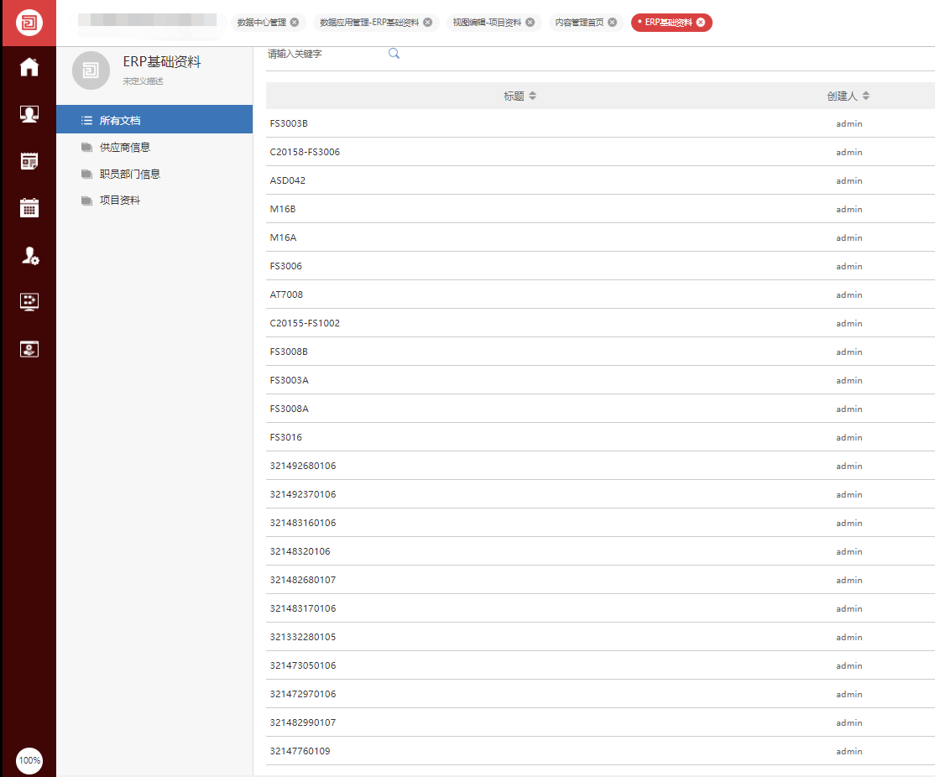Click the search magnifier icon
The image size is (935, 777).
[394, 53]
